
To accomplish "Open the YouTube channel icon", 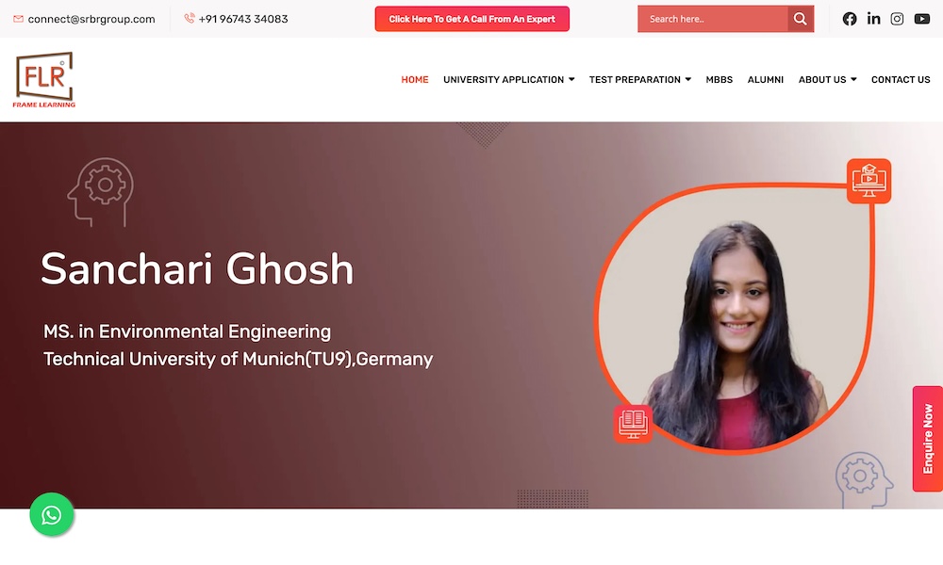I will tap(922, 19).
